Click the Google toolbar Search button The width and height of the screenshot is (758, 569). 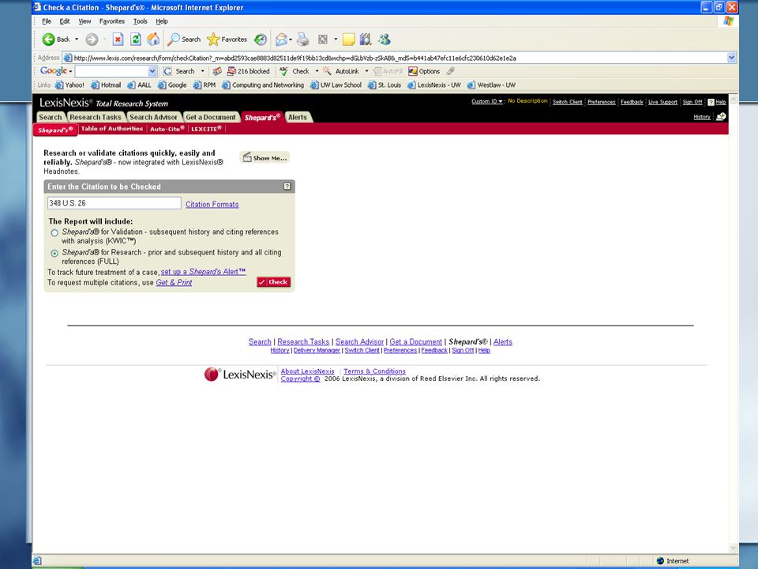(179, 71)
